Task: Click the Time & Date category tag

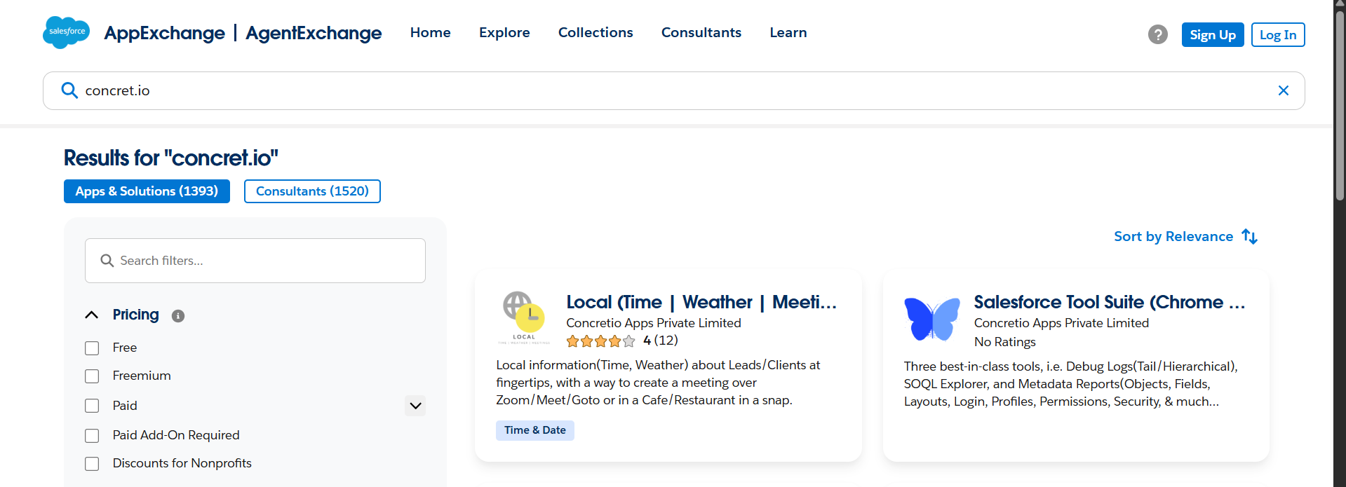Action: tap(535, 430)
